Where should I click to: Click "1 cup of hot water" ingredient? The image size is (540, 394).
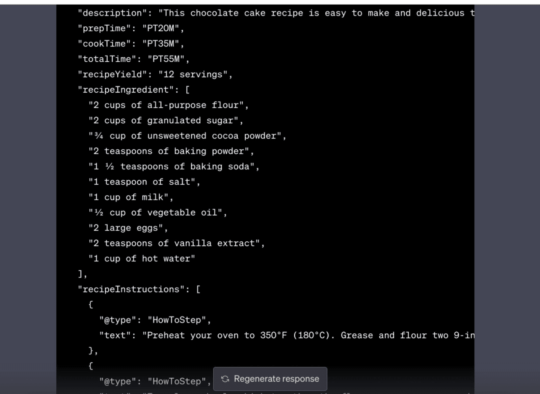[x=142, y=259]
